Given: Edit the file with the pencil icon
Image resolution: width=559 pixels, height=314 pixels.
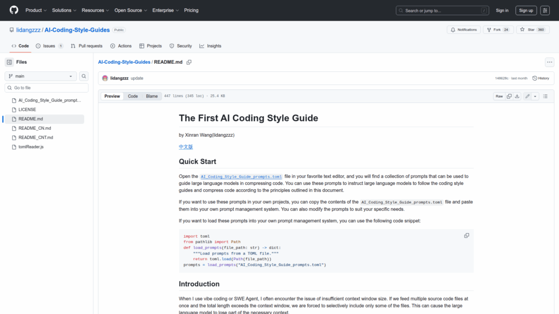Looking at the screenshot, I should (x=527, y=96).
